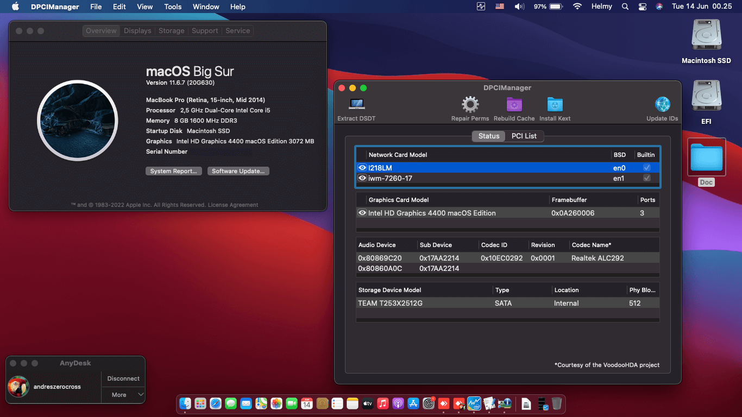Open the Apple menu
742x417 pixels.
[14, 7]
